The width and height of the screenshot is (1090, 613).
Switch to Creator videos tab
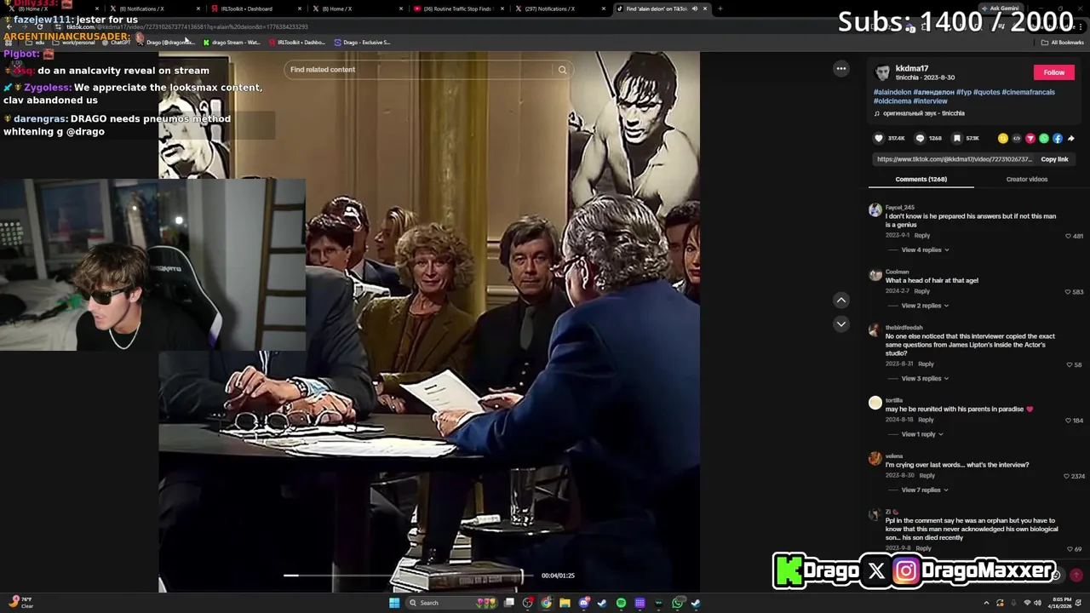coord(1027,179)
